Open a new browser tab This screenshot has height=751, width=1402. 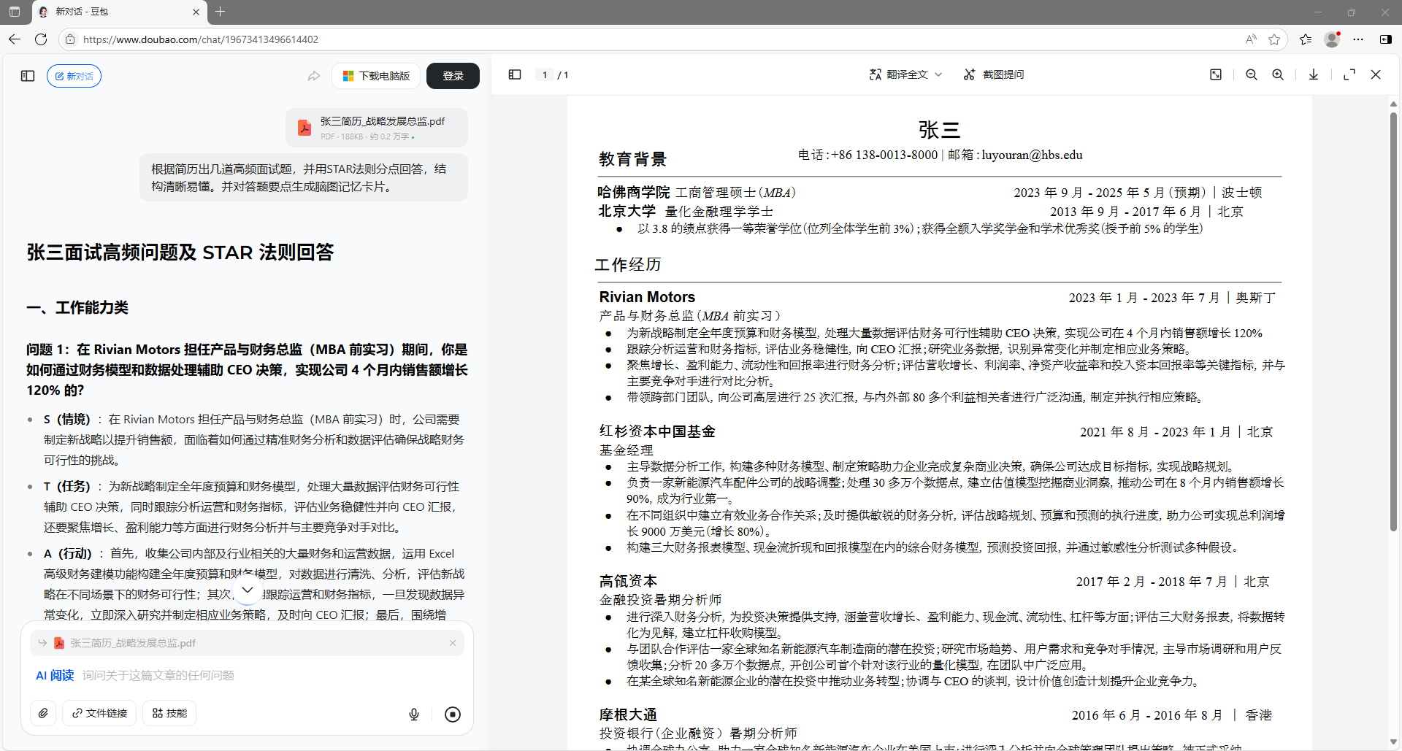[220, 12]
